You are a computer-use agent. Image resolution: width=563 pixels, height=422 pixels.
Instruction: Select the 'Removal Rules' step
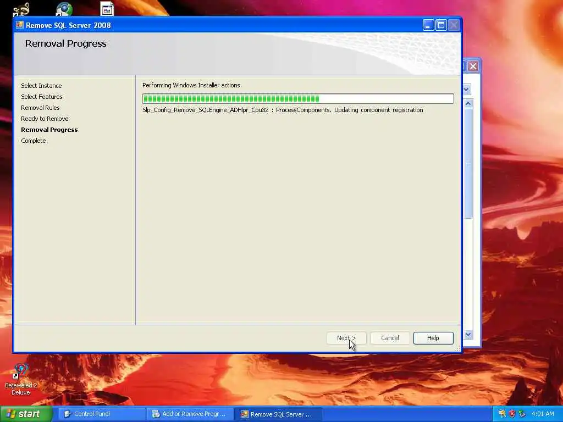40,108
